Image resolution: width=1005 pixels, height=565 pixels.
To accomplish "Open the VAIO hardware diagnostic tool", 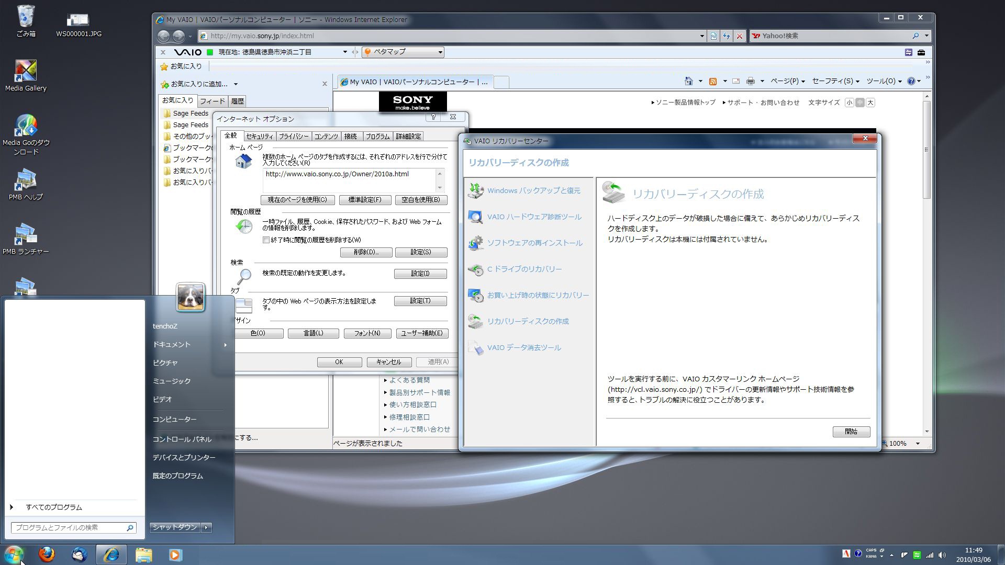I will pos(524,217).
